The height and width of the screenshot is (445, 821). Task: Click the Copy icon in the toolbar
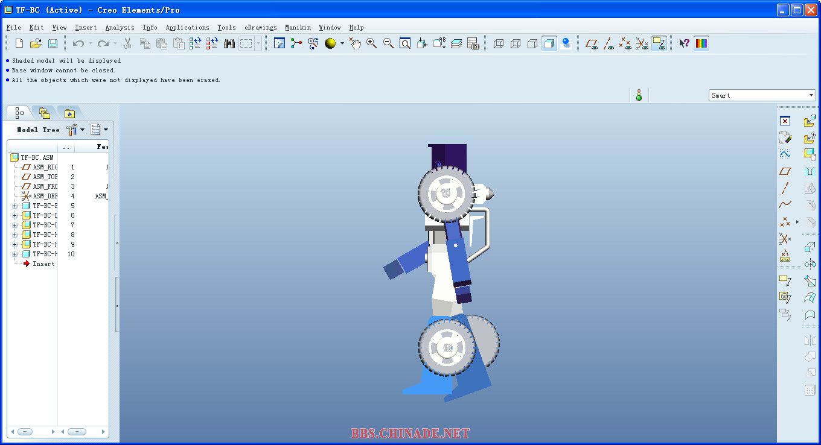pos(145,43)
